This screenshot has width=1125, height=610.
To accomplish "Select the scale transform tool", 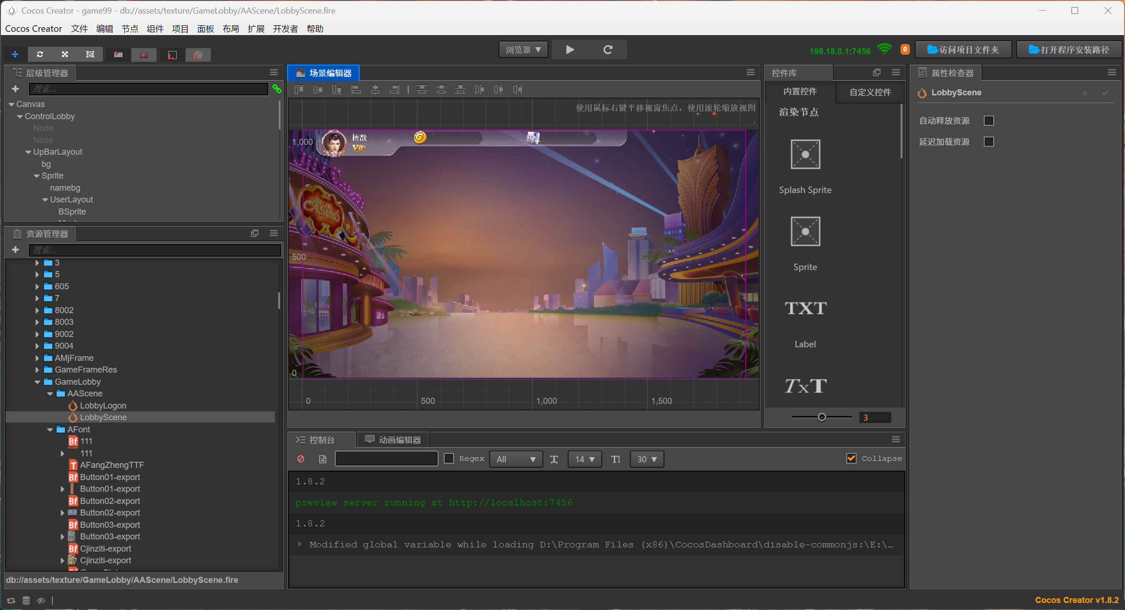I will coord(65,55).
